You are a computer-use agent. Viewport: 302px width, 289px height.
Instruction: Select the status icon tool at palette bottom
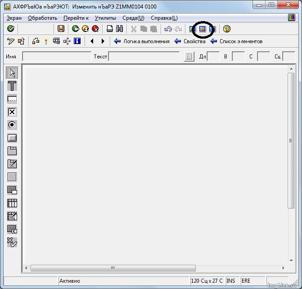(12, 242)
